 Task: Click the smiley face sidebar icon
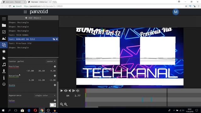(4, 84)
